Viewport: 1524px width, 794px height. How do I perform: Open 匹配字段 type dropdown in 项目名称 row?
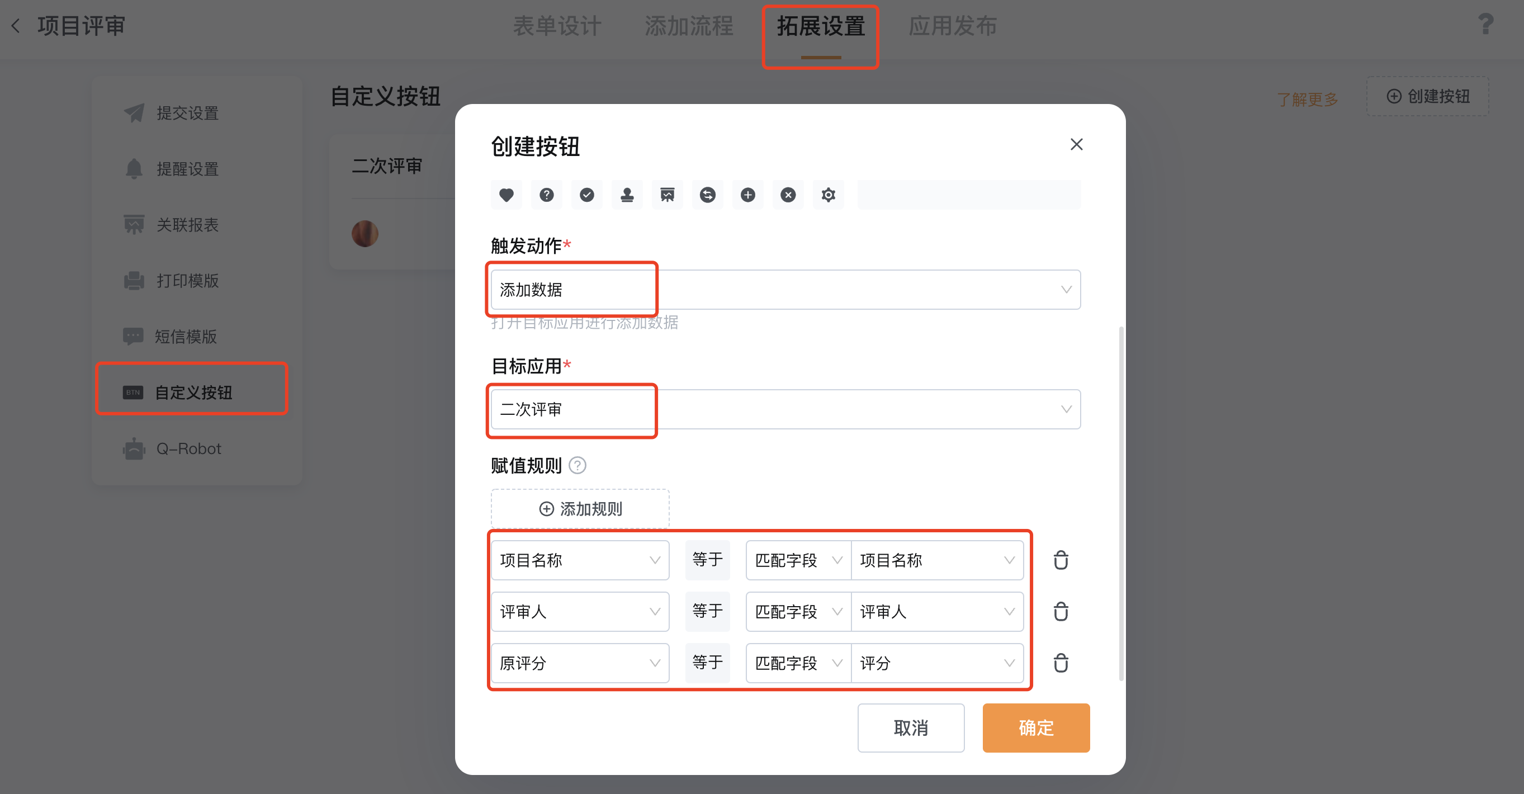point(799,560)
